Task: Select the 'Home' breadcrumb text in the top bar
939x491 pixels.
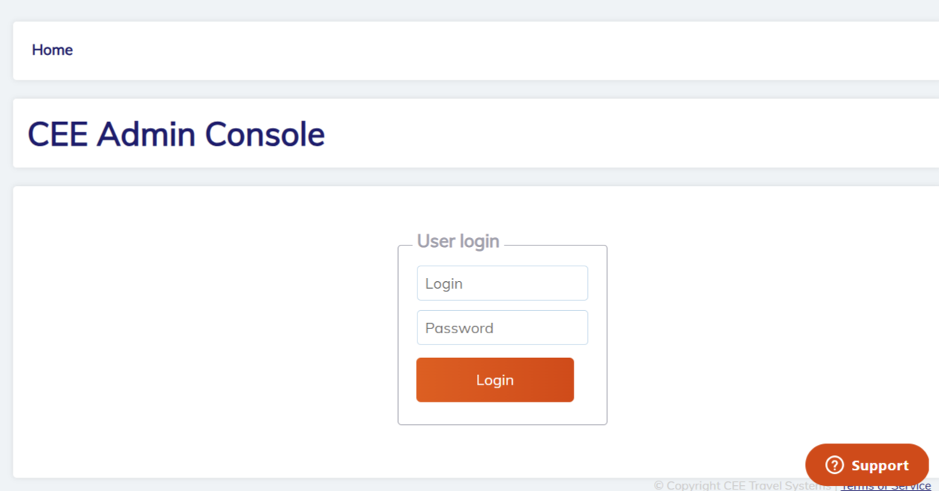Action: point(52,50)
